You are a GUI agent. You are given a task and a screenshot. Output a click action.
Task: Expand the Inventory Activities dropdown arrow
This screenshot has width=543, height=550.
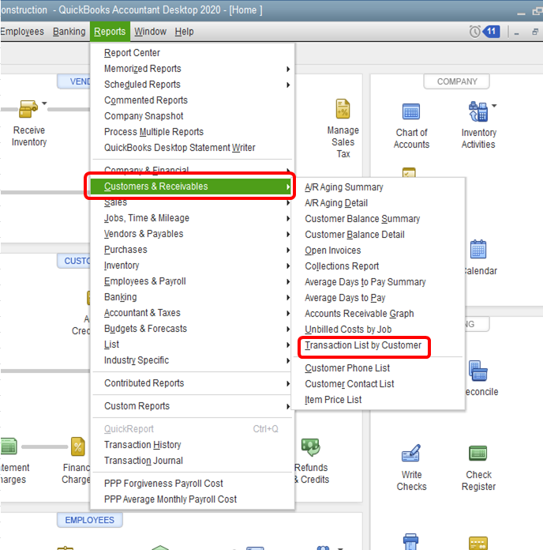tap(494, 106)
